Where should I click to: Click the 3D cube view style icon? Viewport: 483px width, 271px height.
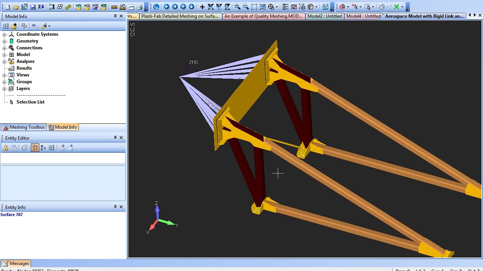pyautogui.click(x=311, y=7)
